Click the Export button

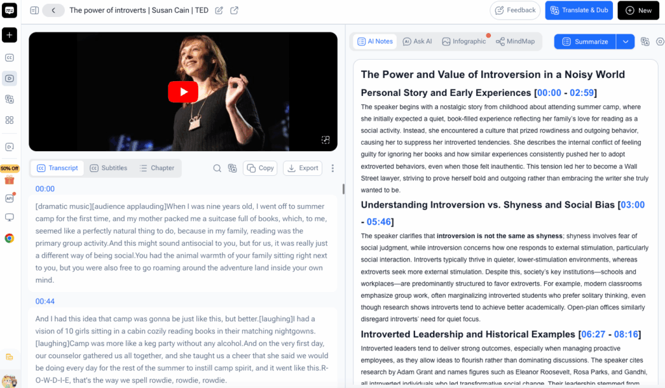pyautogui.click(x=303, y=168)
